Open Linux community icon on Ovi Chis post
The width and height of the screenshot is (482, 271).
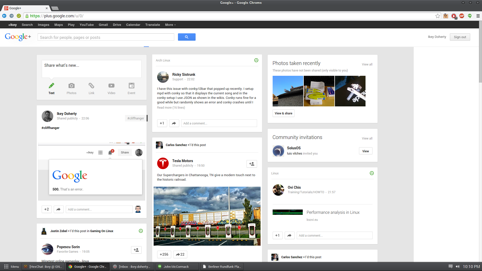372,173
